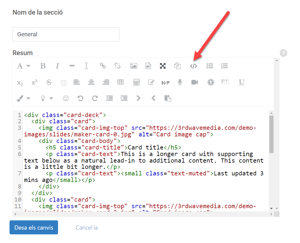Open the H5P insert tool

[x=165, y=82]
